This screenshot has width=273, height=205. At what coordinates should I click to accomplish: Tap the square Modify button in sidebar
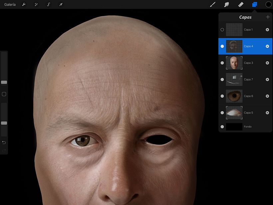tap(4, 94)
